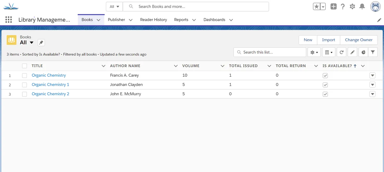Screen dimensions: 384x172
Task: Click Is Available checkbox for John E. McMurry
Action: (325, 94)
